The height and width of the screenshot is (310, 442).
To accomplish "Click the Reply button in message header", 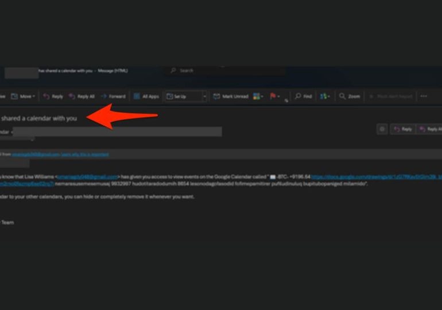I will (x=403, y=129).
